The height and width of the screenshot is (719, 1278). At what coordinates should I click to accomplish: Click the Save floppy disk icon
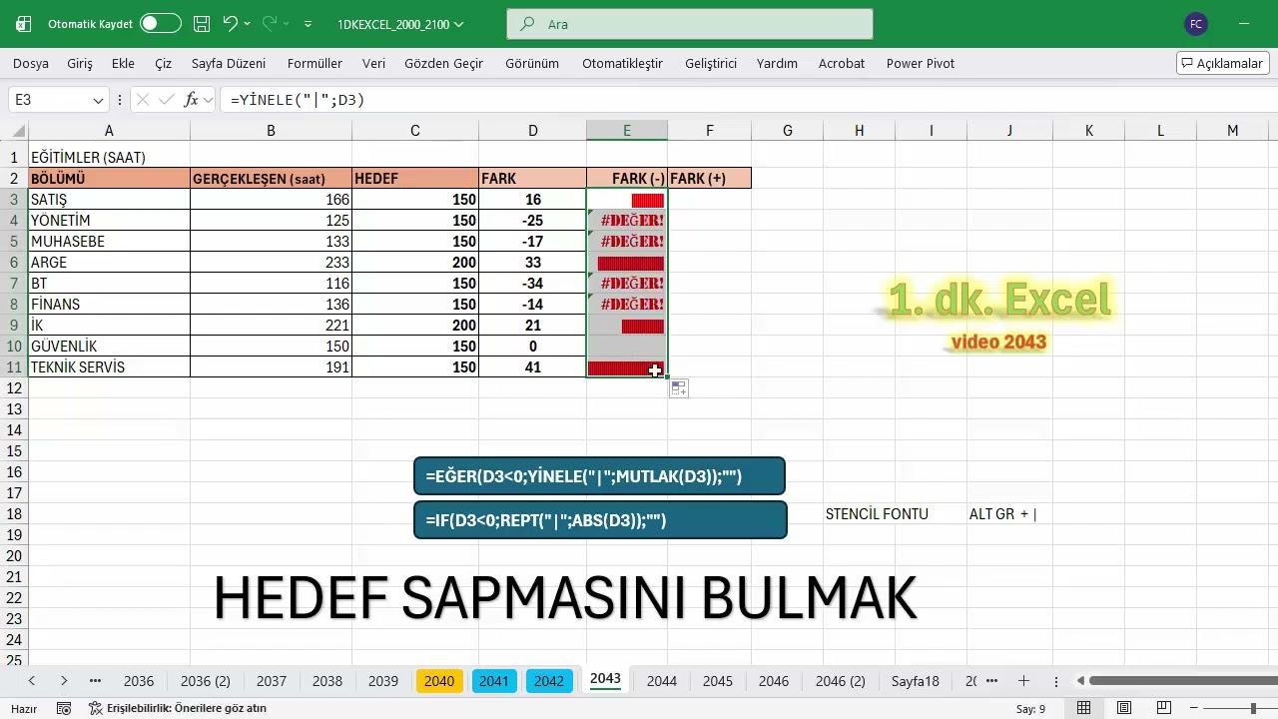[x=202, y=23]
